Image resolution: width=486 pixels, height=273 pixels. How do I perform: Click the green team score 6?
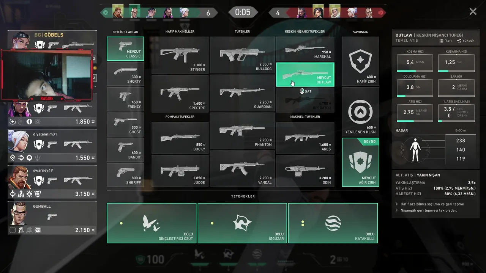point(208,13)
